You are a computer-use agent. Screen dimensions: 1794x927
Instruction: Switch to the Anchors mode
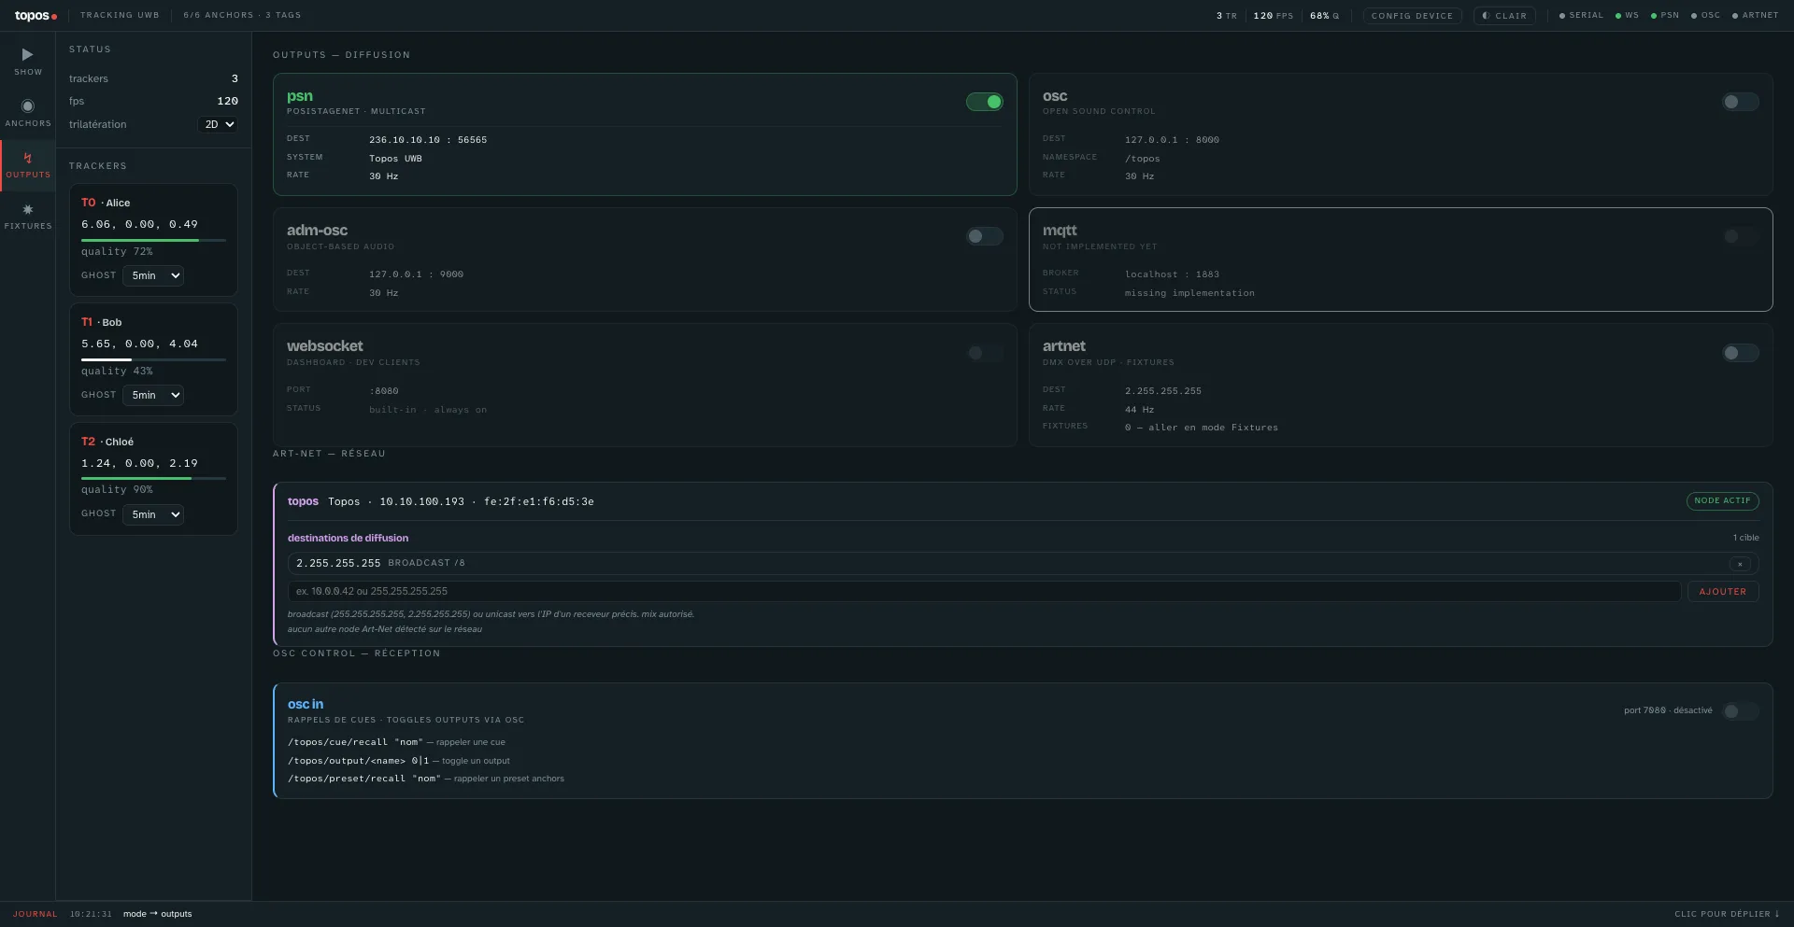28,113
